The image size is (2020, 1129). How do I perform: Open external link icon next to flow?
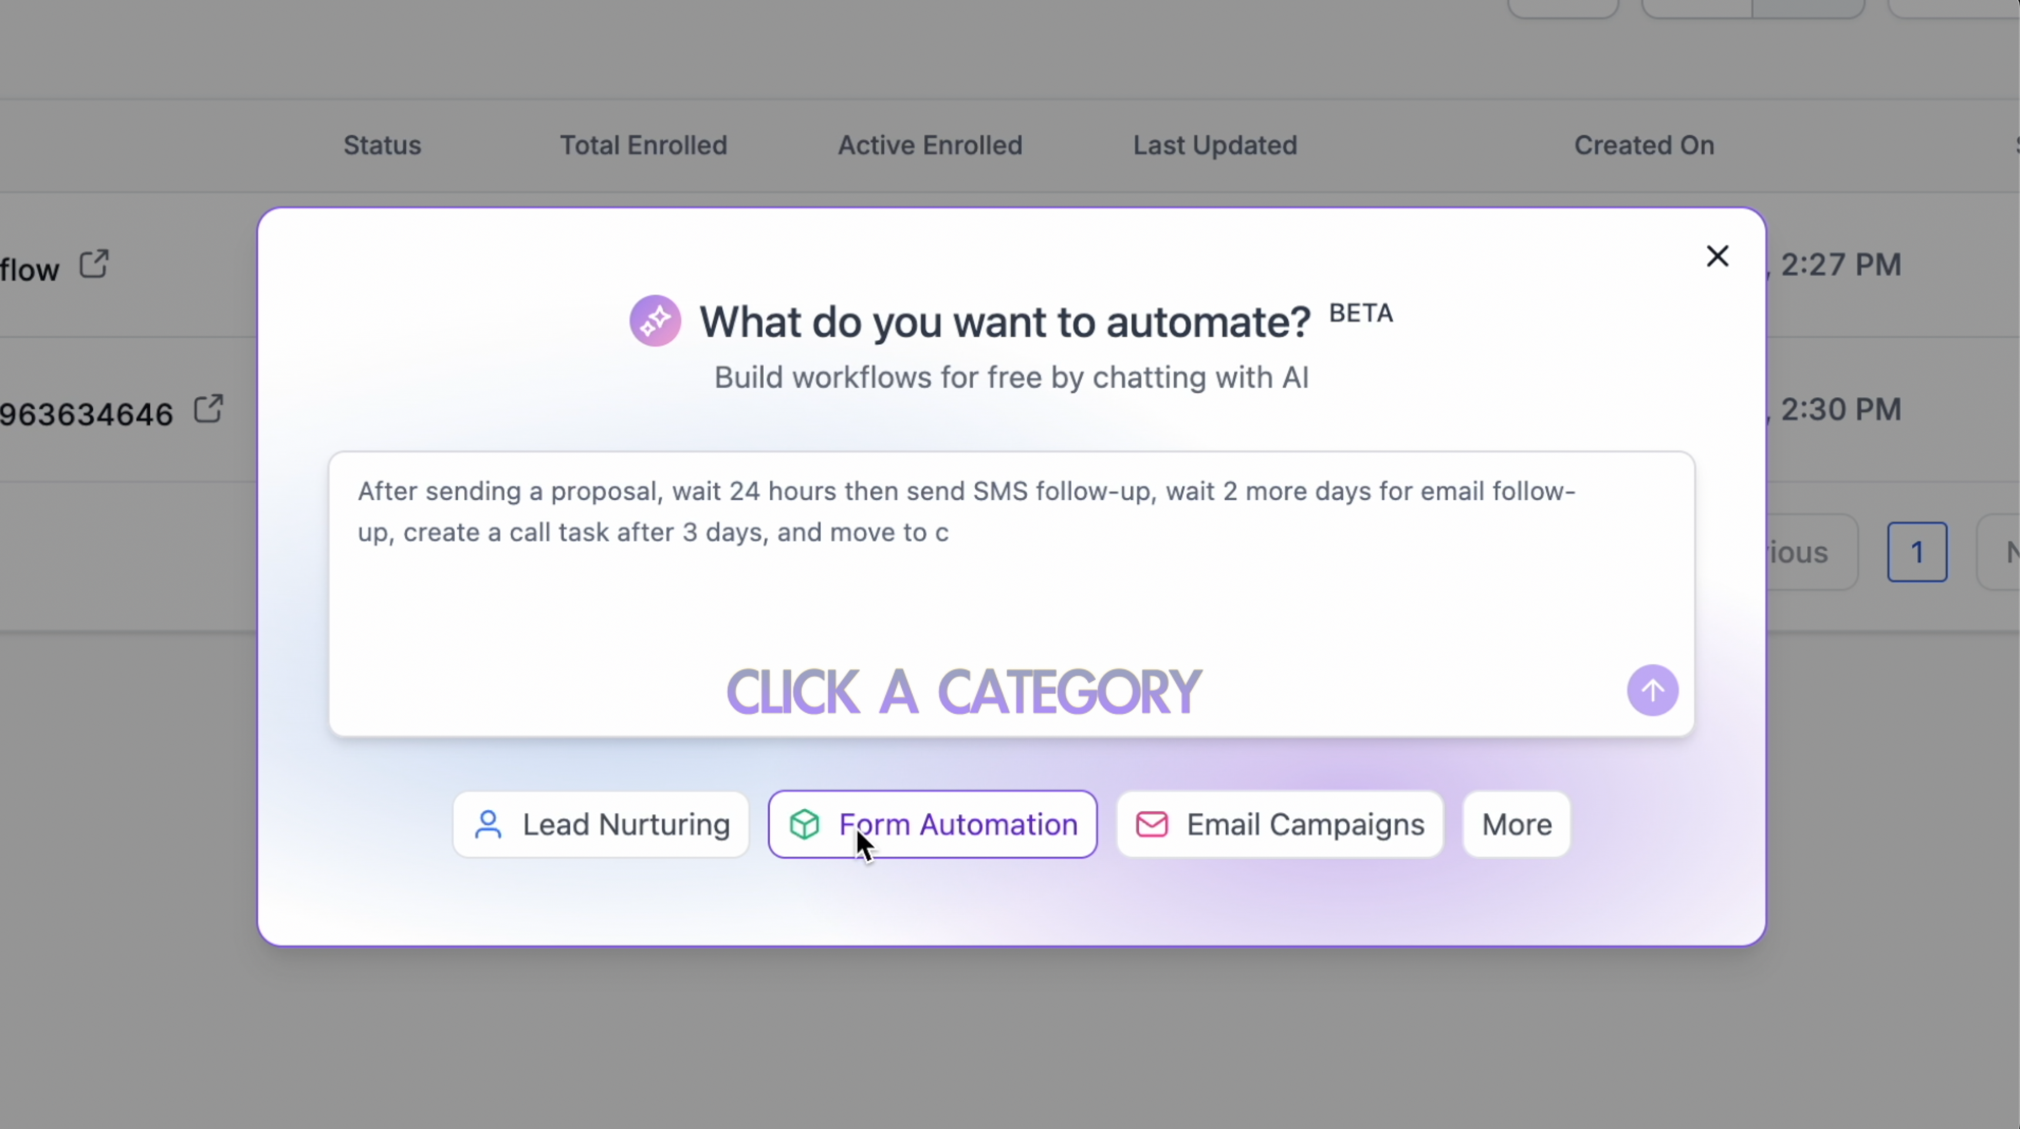click(94, 264)
